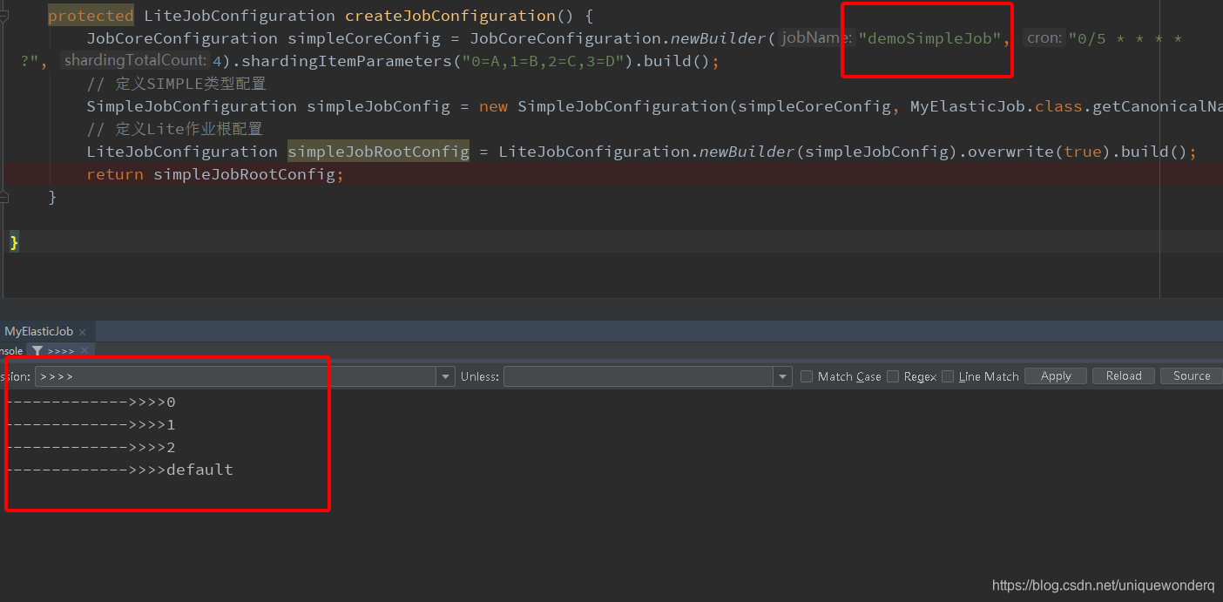Click the highlighted yellow closing class brace
Screen dimensions: 1223x602
point(14,242)
